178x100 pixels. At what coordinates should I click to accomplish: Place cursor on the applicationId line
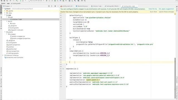(92, 18)
